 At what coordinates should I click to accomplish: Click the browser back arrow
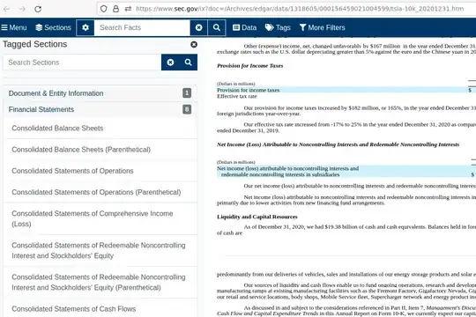pyautogui.click(x=7, y=9)
